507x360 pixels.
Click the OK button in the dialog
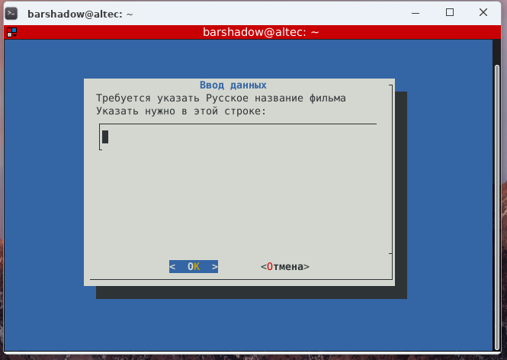point(194,266)
